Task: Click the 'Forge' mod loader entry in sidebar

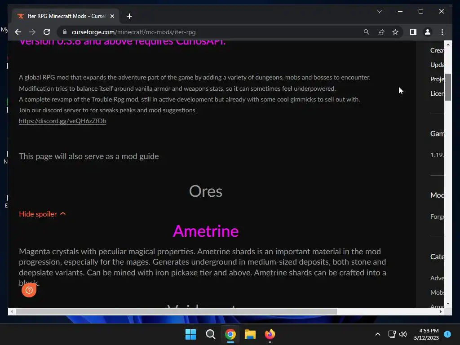Action: point(437,217)
